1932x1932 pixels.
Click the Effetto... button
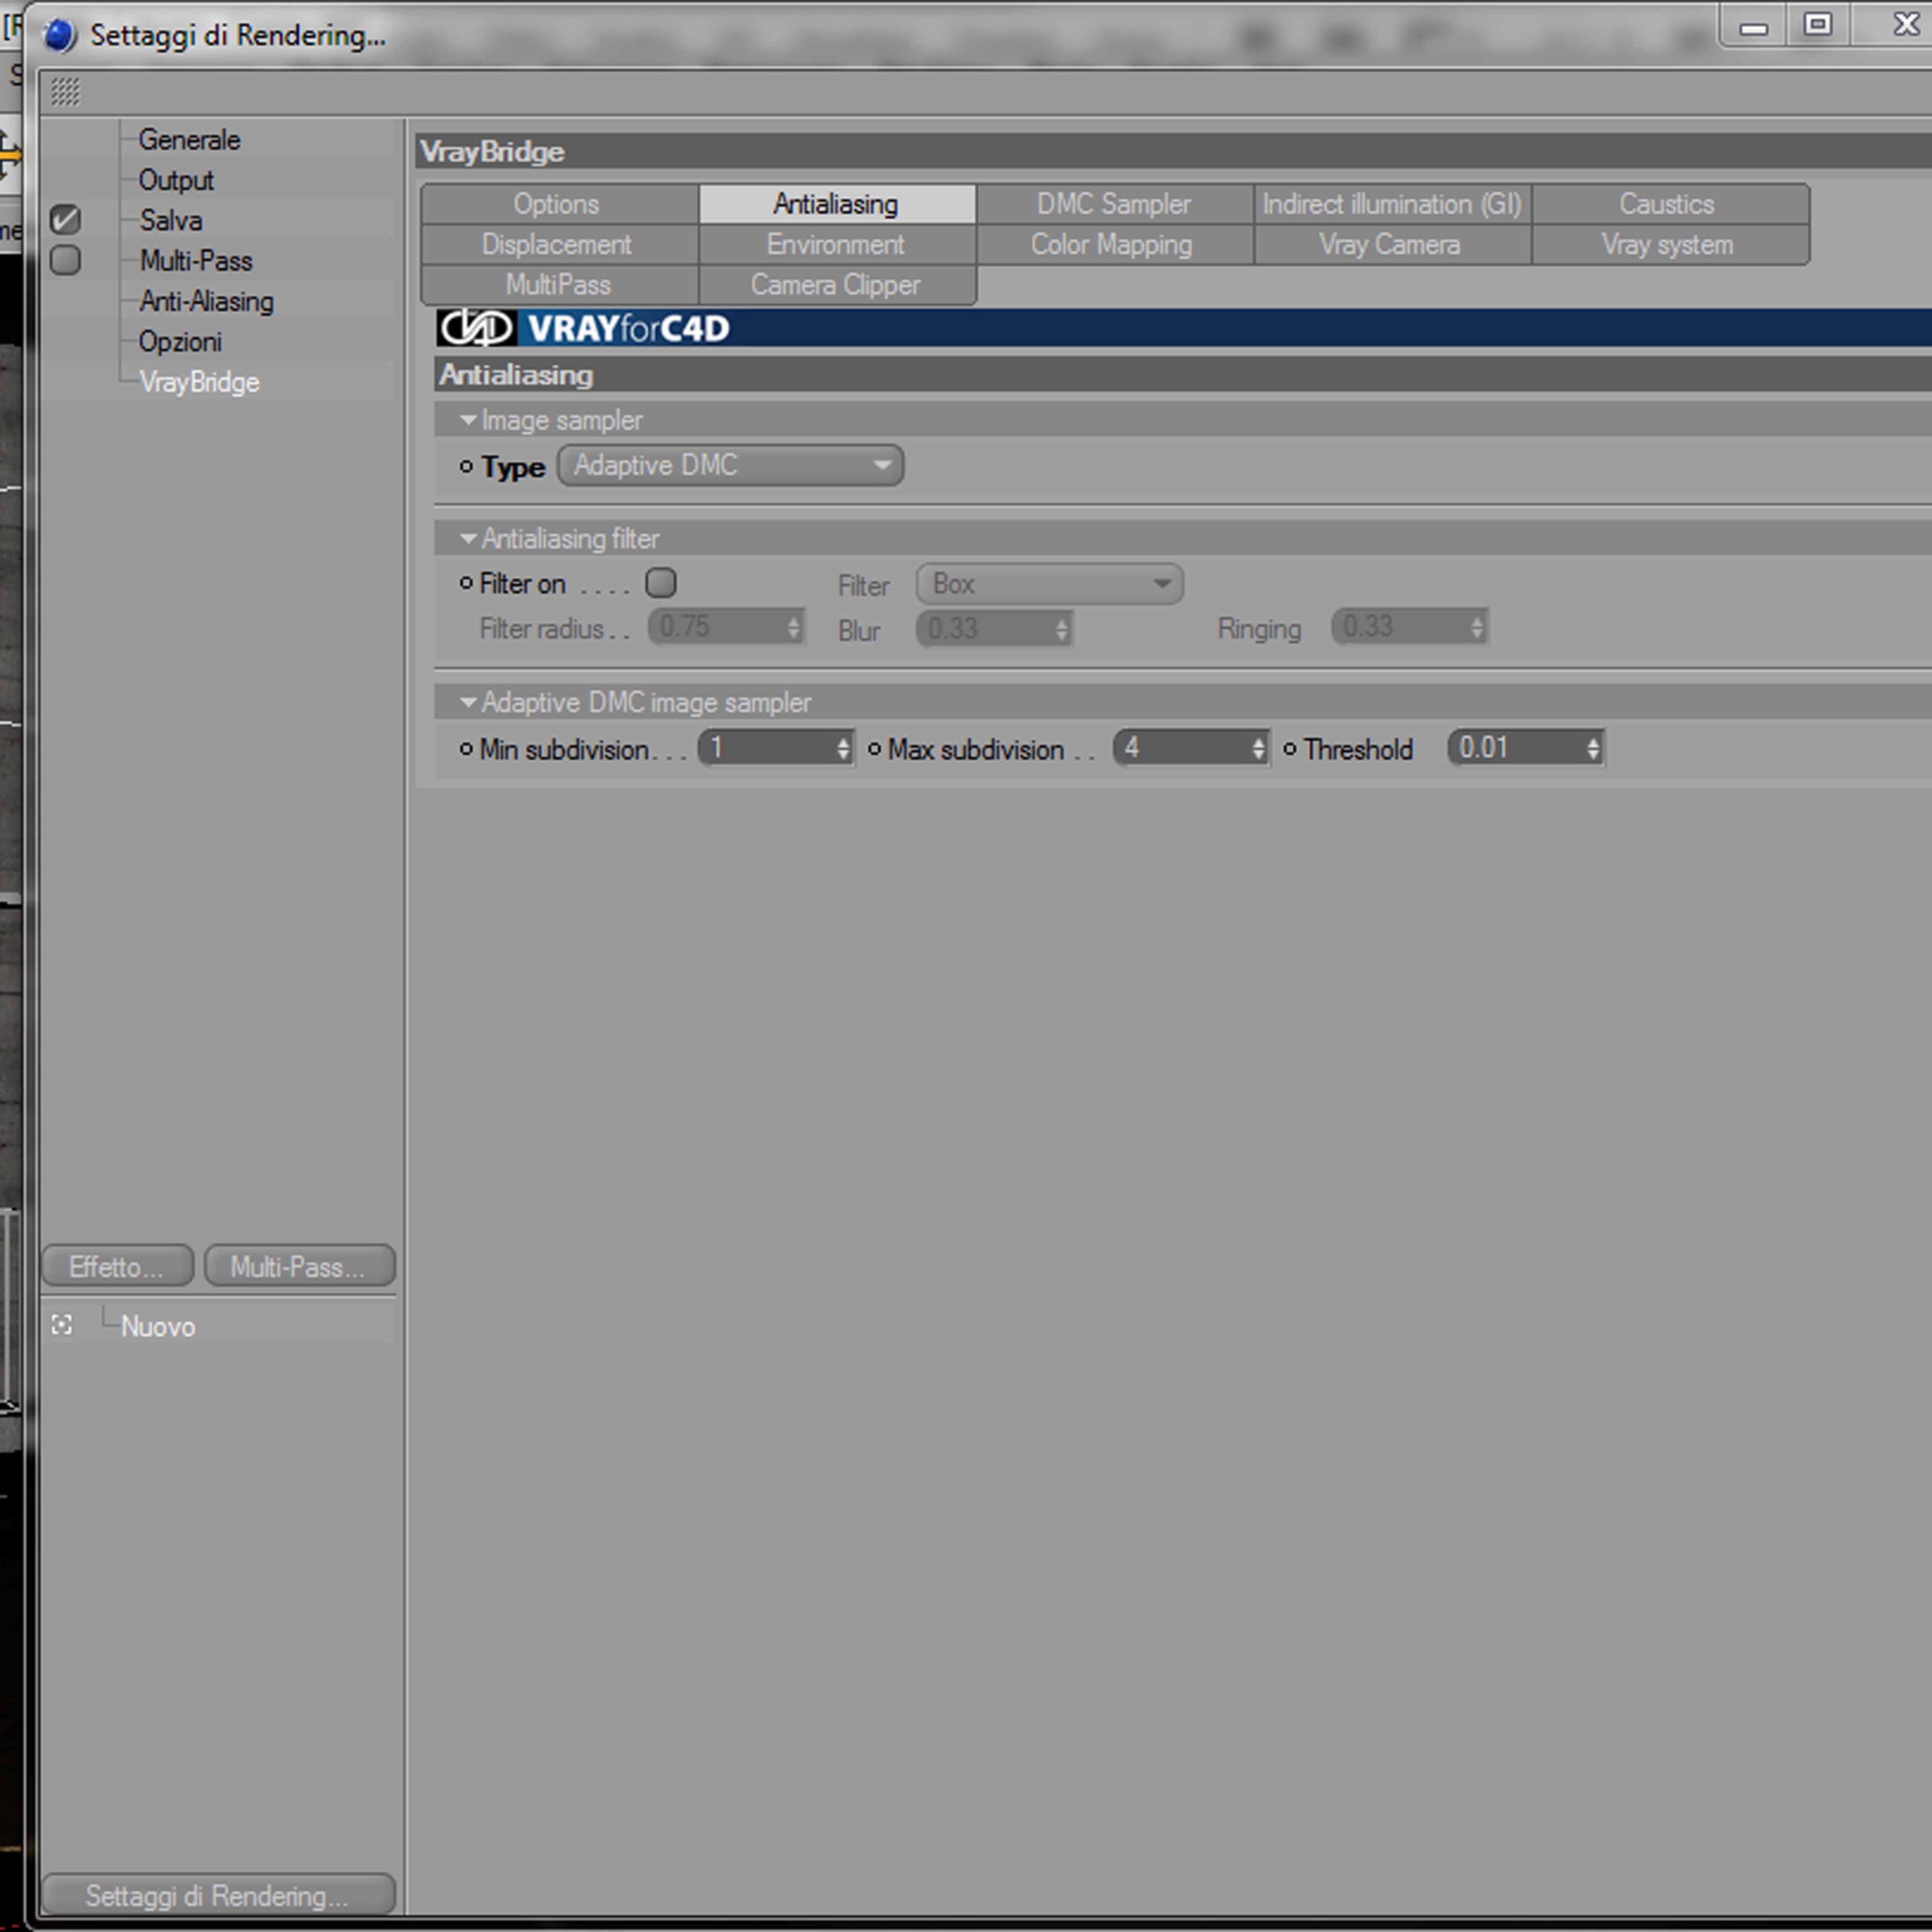pyautogui.click(x=117, y=1266)
